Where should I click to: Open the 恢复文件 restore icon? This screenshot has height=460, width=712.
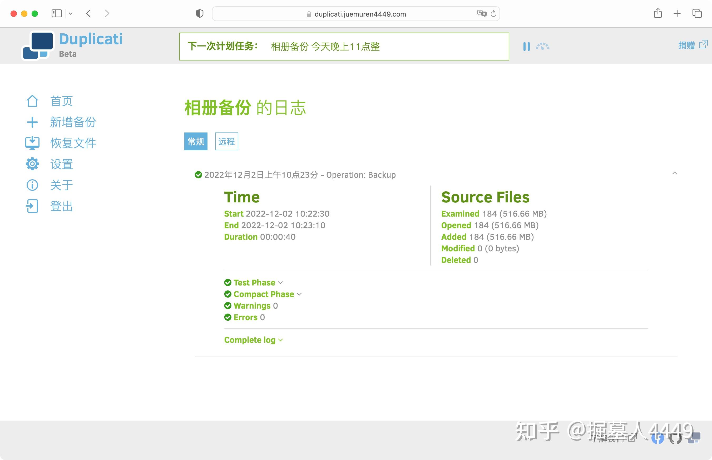(32, 143)
